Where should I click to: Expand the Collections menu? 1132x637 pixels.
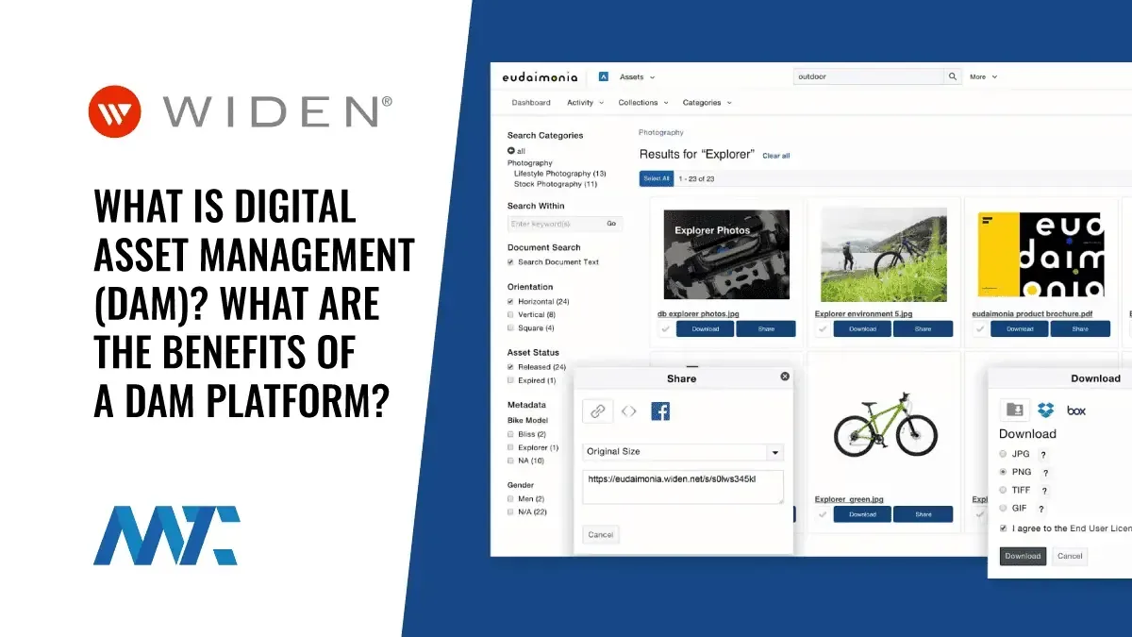click(x=643, y=103)
